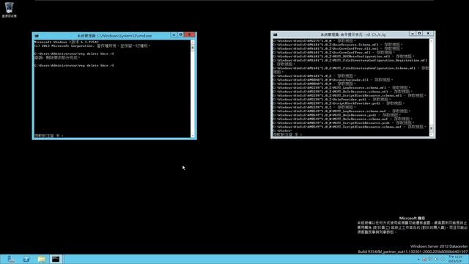The height and width of the screenshot is (264, 469).
Task: Click scroll-up arrow in rd C:\ window
Action: coord(432,41)
